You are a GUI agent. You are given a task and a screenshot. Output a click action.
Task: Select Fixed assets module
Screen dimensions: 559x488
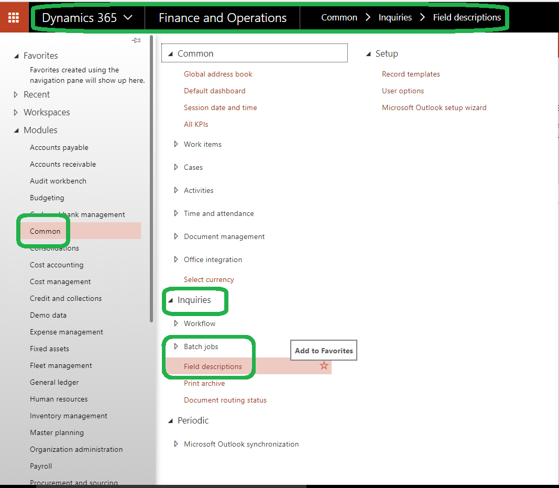[x=50, y=349]
